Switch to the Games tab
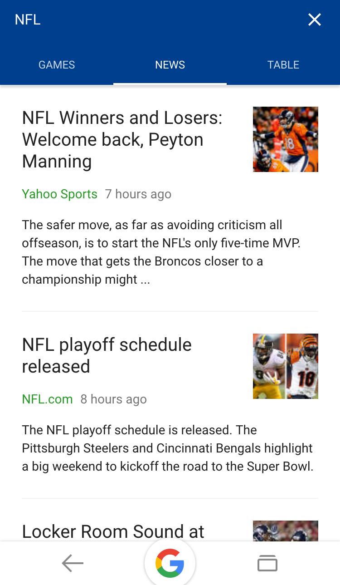 point(57,65)
